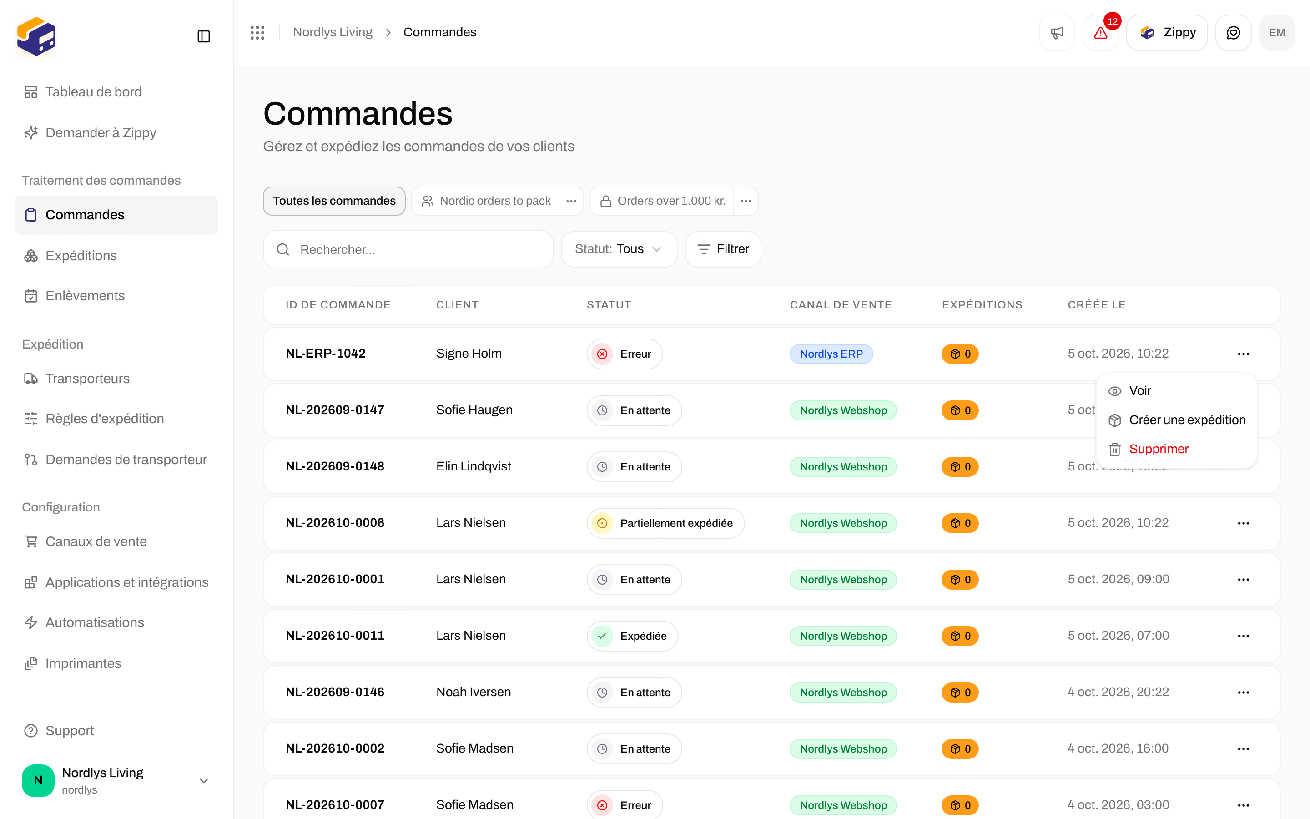The image size is (1310, 819).
Task: Switch to Nordic orders to pack tab
Action: [x=486, y=201]
